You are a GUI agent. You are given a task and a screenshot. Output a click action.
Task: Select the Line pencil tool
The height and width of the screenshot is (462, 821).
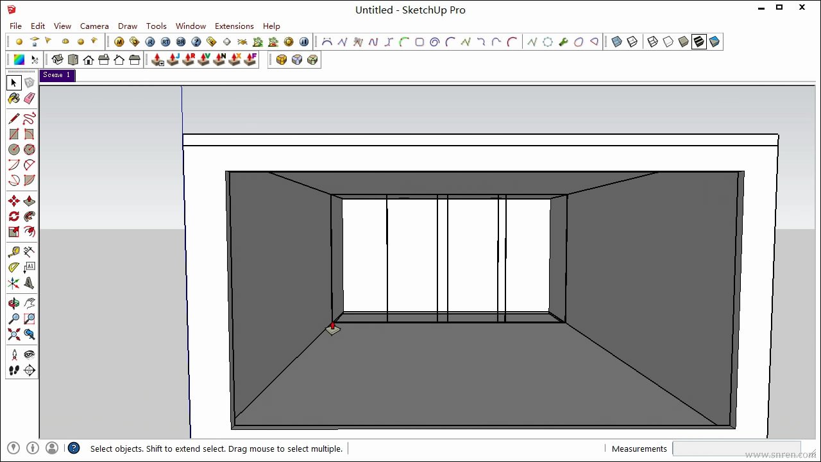pyautogui.click(x=13, y=119)
